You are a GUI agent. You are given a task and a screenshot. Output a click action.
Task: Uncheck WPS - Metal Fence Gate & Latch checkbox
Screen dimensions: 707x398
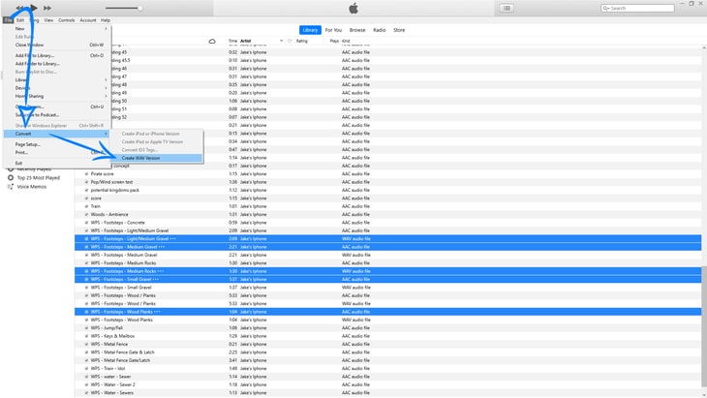pos(86,352)
